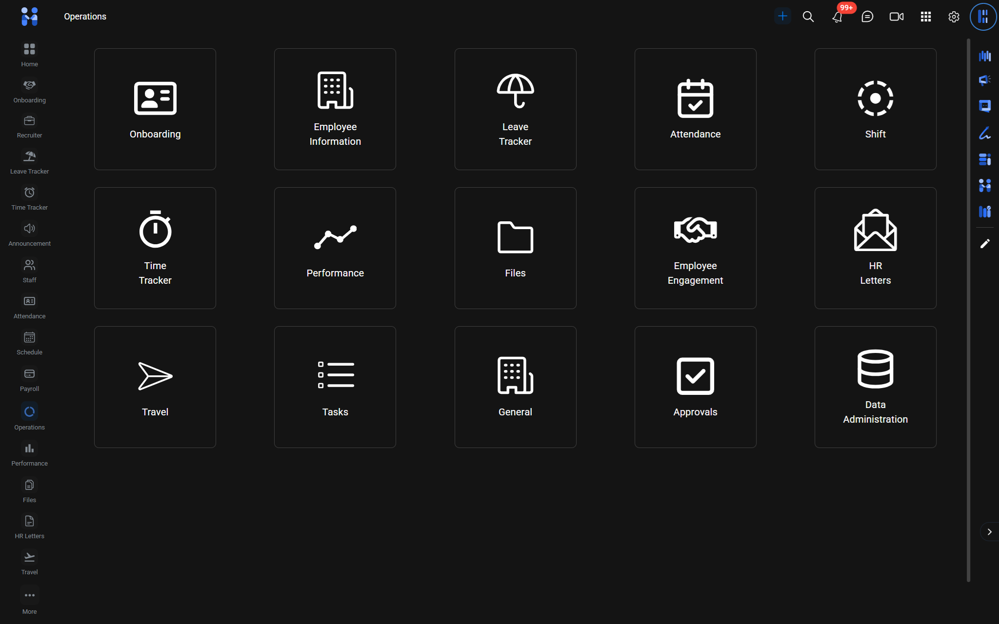
Task: Start a video meeting via camera icon
Action: (897, 17)
